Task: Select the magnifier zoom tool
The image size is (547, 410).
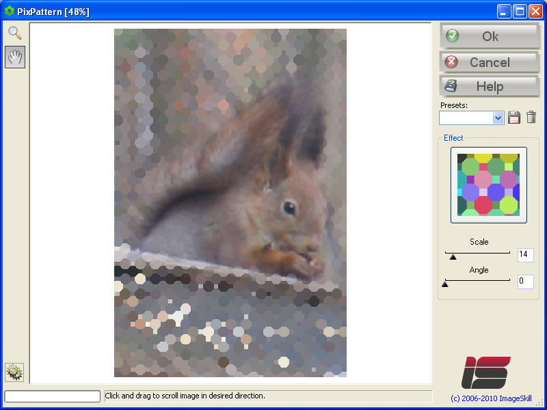Action: click(14, 33)
